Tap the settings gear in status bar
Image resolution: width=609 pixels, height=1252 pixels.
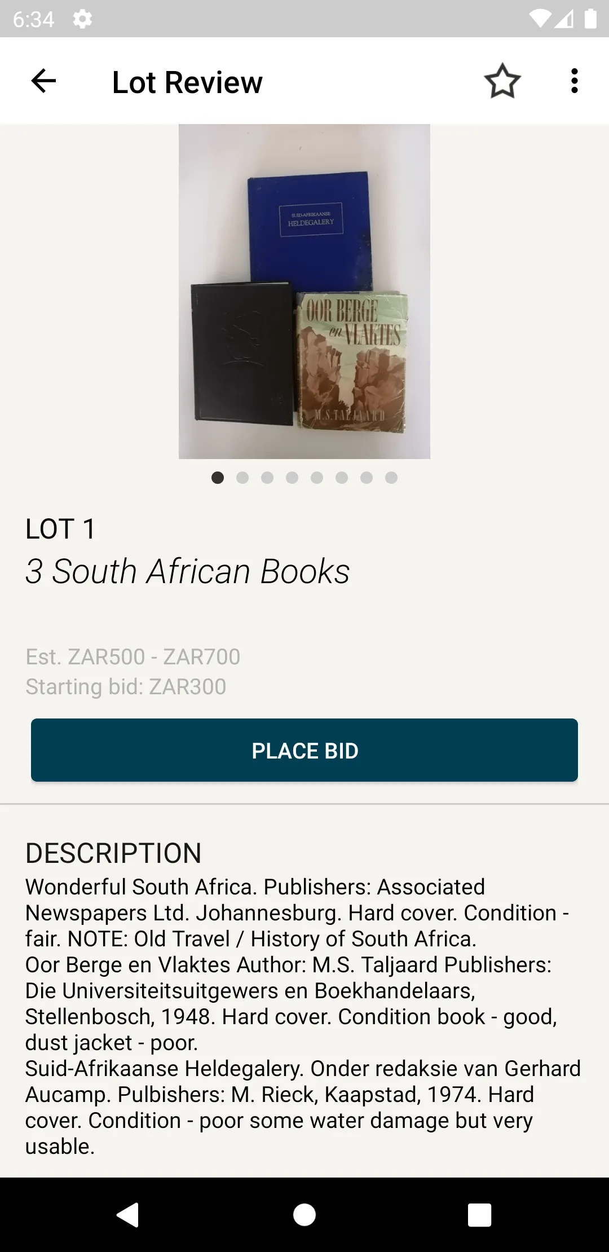[82, 20]
